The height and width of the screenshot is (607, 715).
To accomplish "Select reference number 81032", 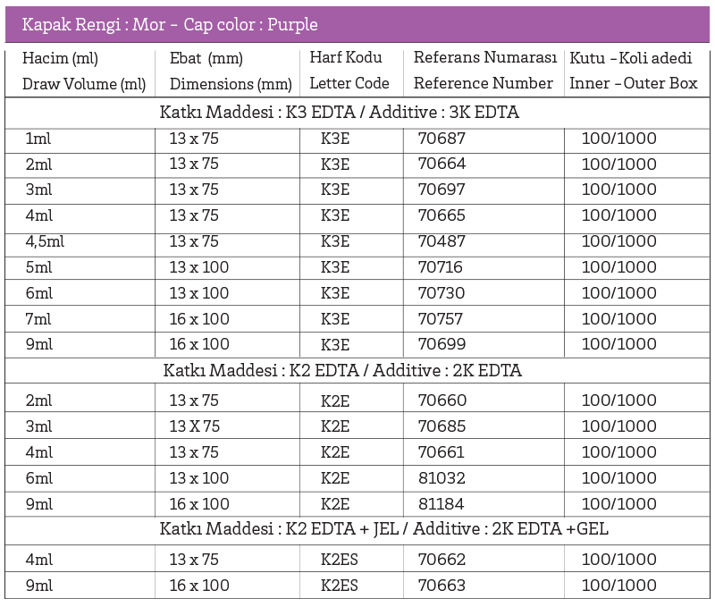I will 442,478.
